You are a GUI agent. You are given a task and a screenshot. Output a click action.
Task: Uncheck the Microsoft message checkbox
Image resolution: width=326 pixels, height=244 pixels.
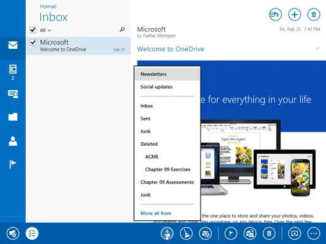33,42
